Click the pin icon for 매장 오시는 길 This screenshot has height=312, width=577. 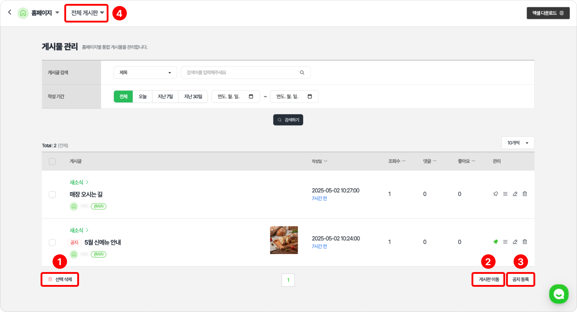496,194
